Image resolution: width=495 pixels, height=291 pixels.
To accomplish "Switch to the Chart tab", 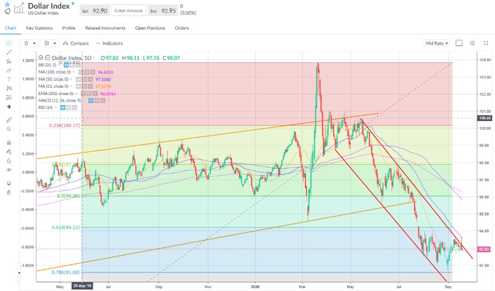I will [10, 28].
